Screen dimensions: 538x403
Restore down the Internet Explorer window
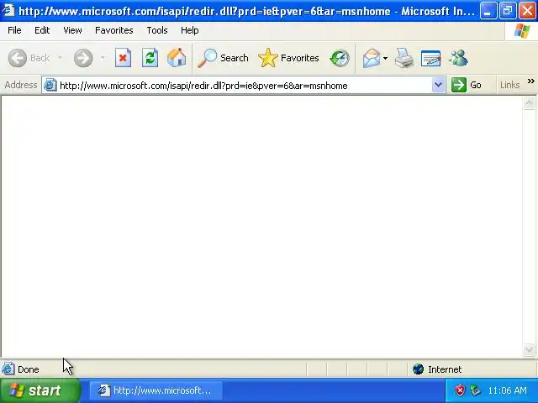pos(508,11)
